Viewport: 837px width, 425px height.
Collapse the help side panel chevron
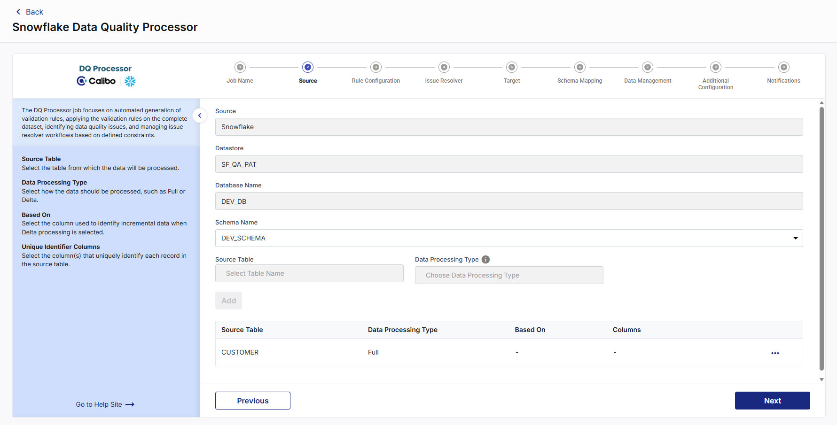(x=200, y=116)
